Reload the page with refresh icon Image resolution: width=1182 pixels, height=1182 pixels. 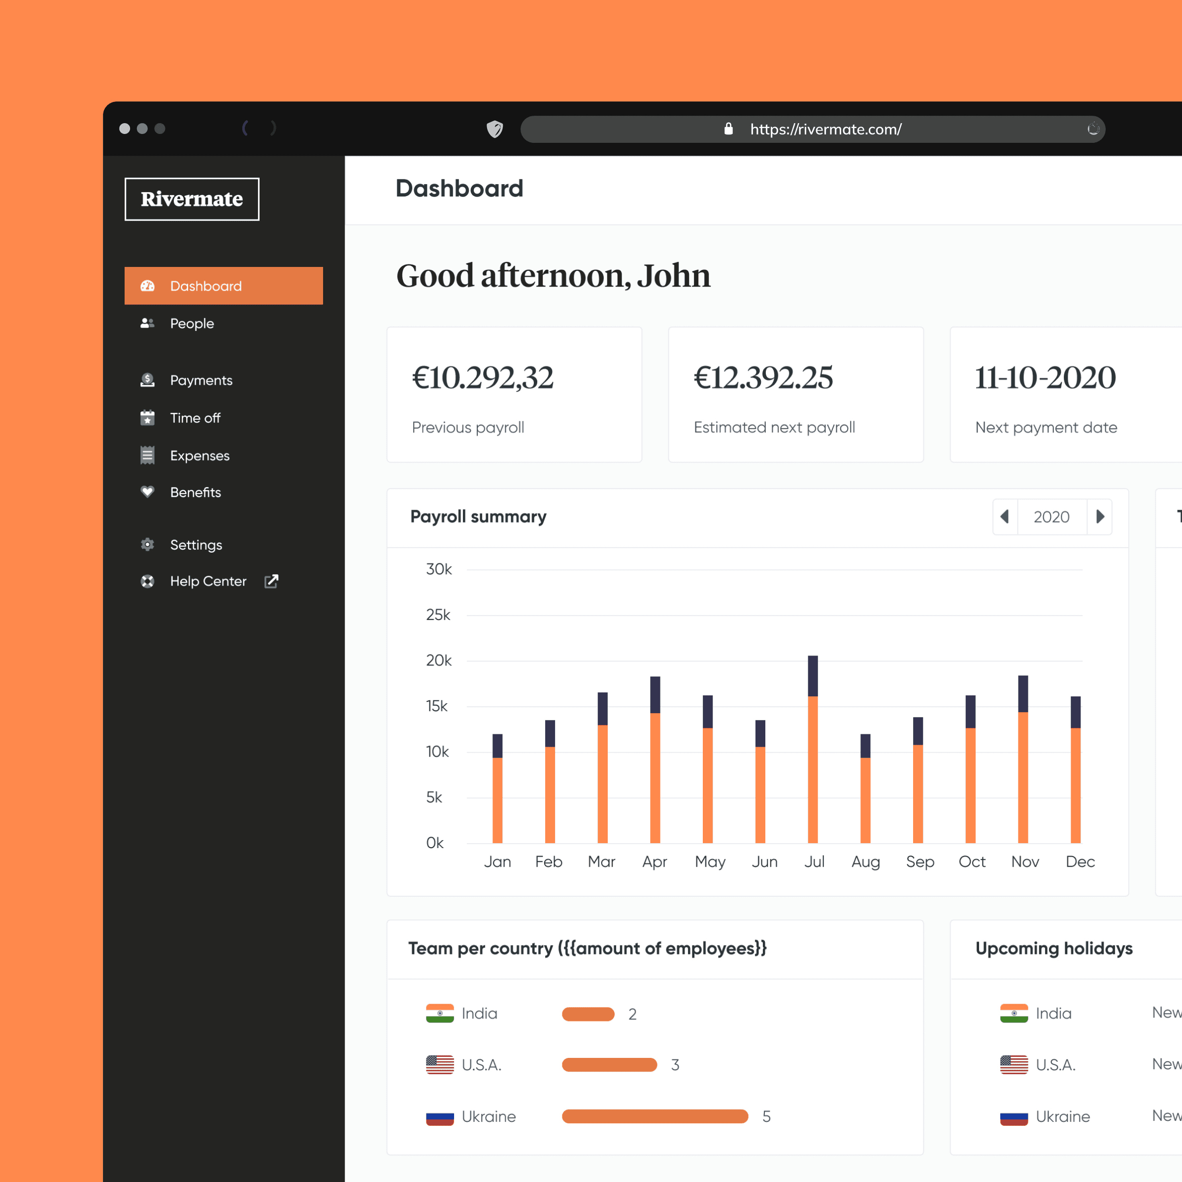pyautogui.click(x=1093, y=129)
